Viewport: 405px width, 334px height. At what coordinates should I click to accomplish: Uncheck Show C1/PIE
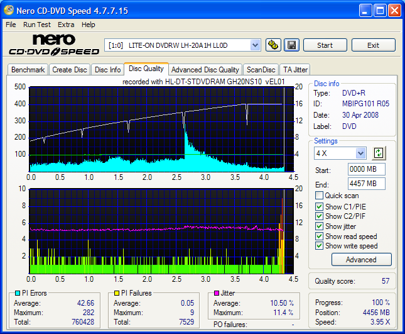pos(319,206)
